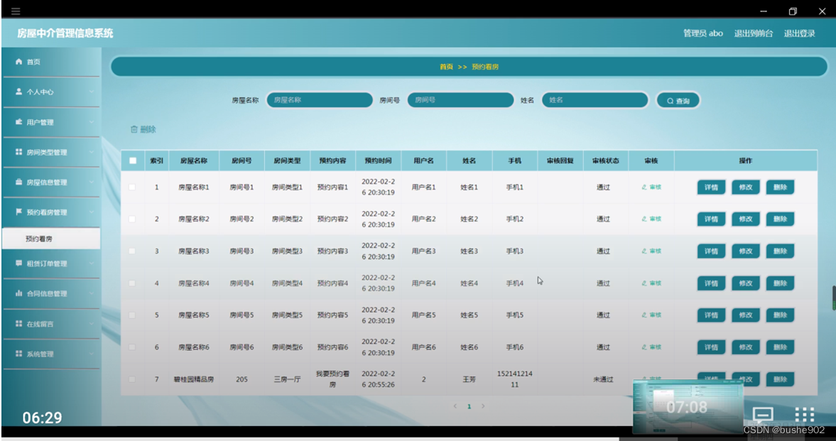Screen dimensions: 836x441
Task: Expand the 租赁订单管理 chevron
Action: coord(92,263)
